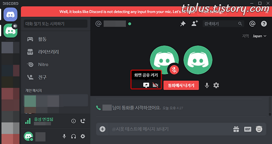Attach file with plus button
Screen dimensions: 272x144
point(102,129)
